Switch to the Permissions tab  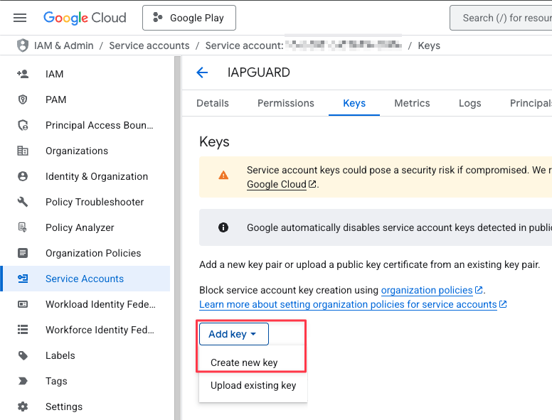click(285, 103)
